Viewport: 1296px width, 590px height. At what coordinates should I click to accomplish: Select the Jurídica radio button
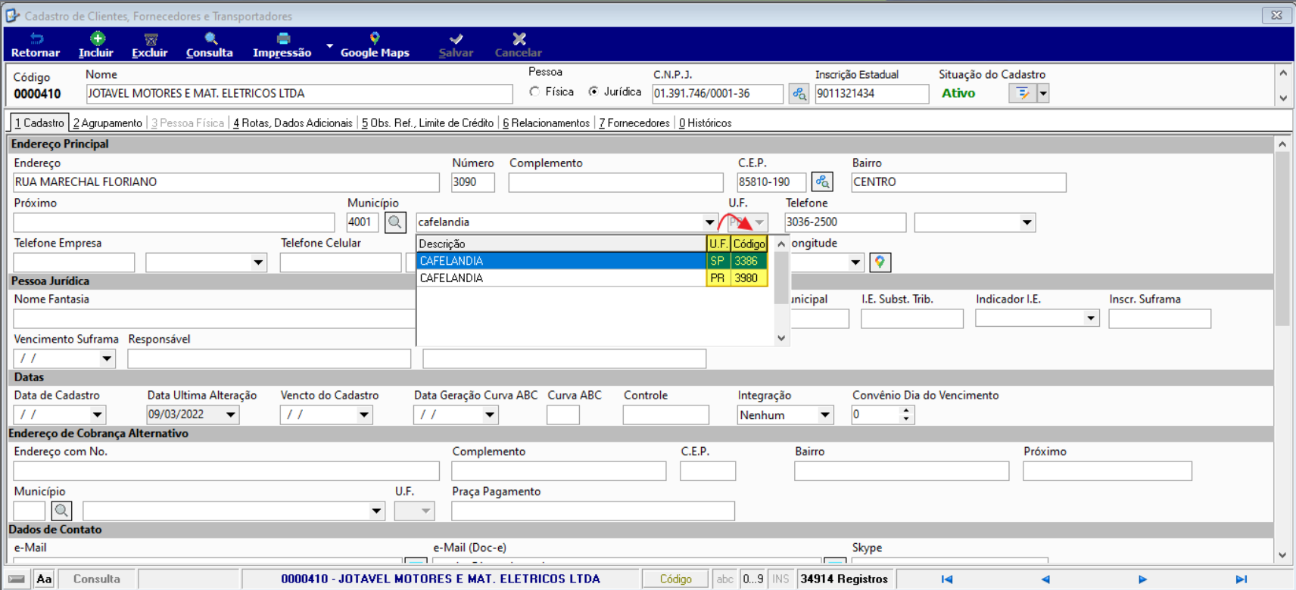pos(593,92)
